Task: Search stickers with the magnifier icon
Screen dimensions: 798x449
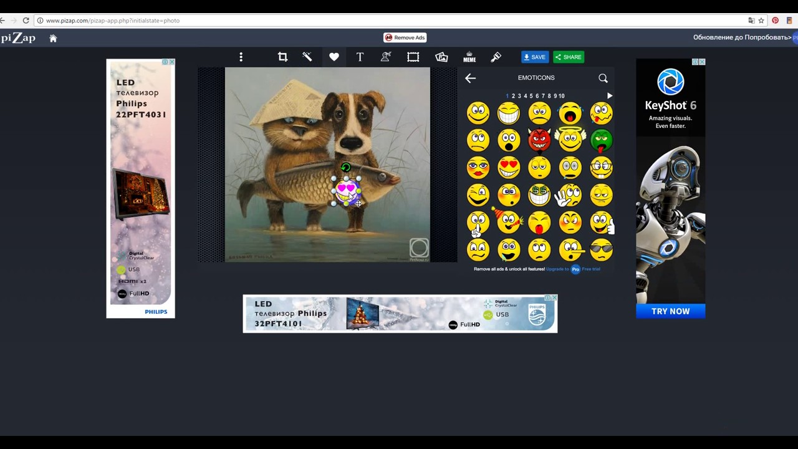Action: click(x=603, y=78)
